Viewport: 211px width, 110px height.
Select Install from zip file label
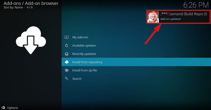[x=85, y=70]
